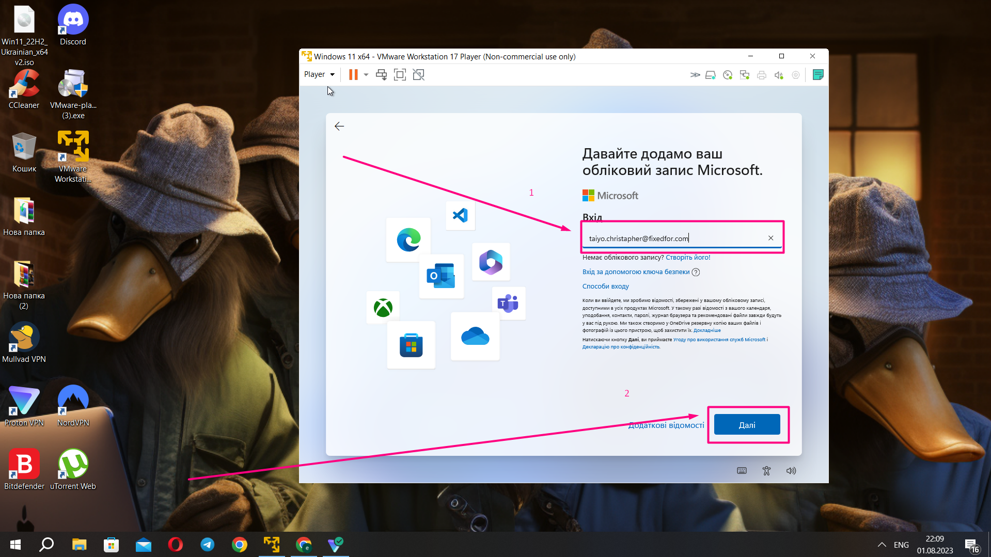Click the blue 'Далі' button
Screen dimensions: 991x557
747,425
